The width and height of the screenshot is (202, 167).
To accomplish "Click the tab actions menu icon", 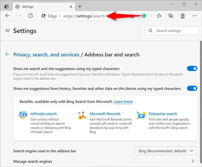I will pyautogui.click(x=7, y=6).
